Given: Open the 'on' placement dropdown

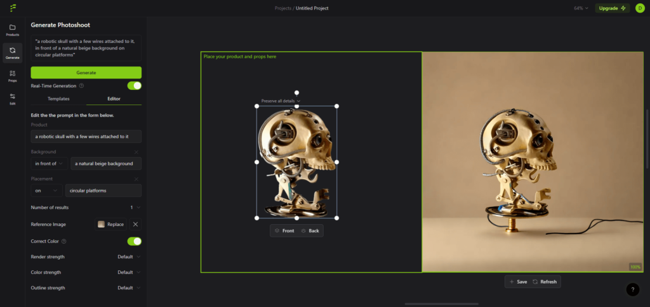Looking at the screenshot, I should point(47,191).
